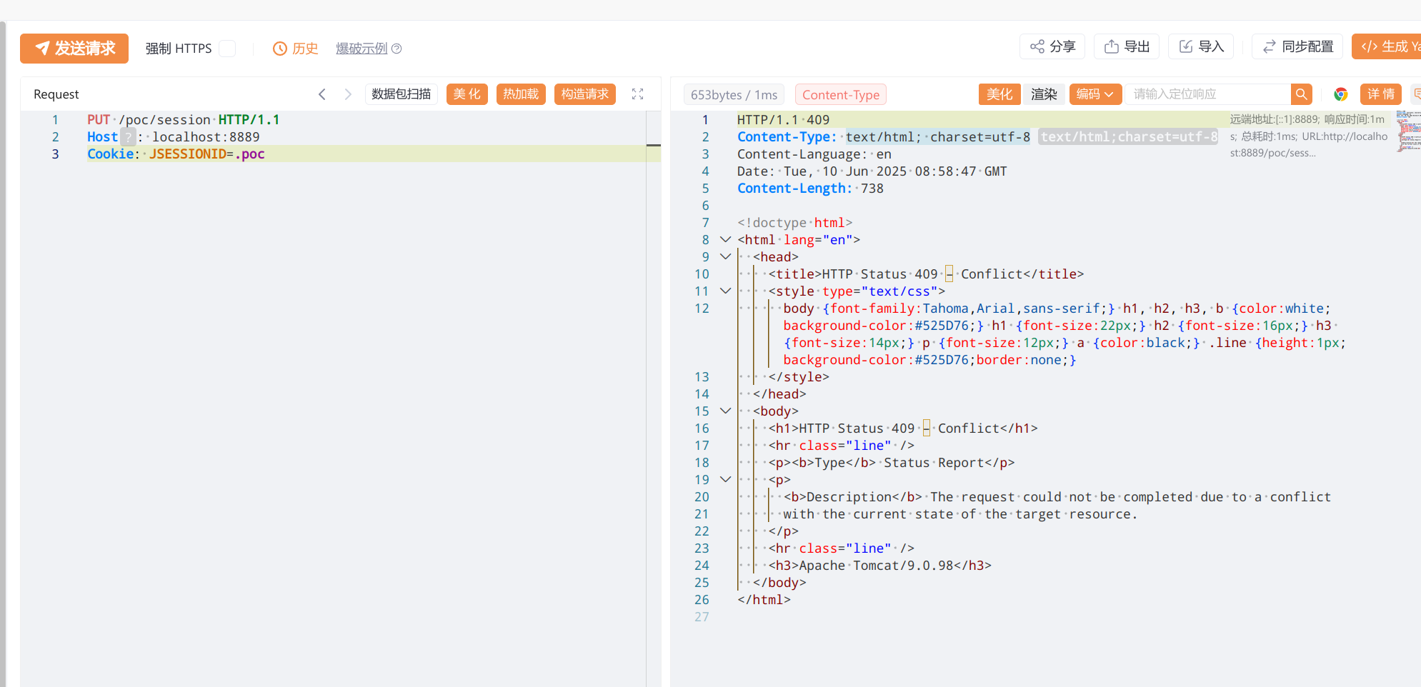Expand the Request panel to fullscreen

pos(637,94)
